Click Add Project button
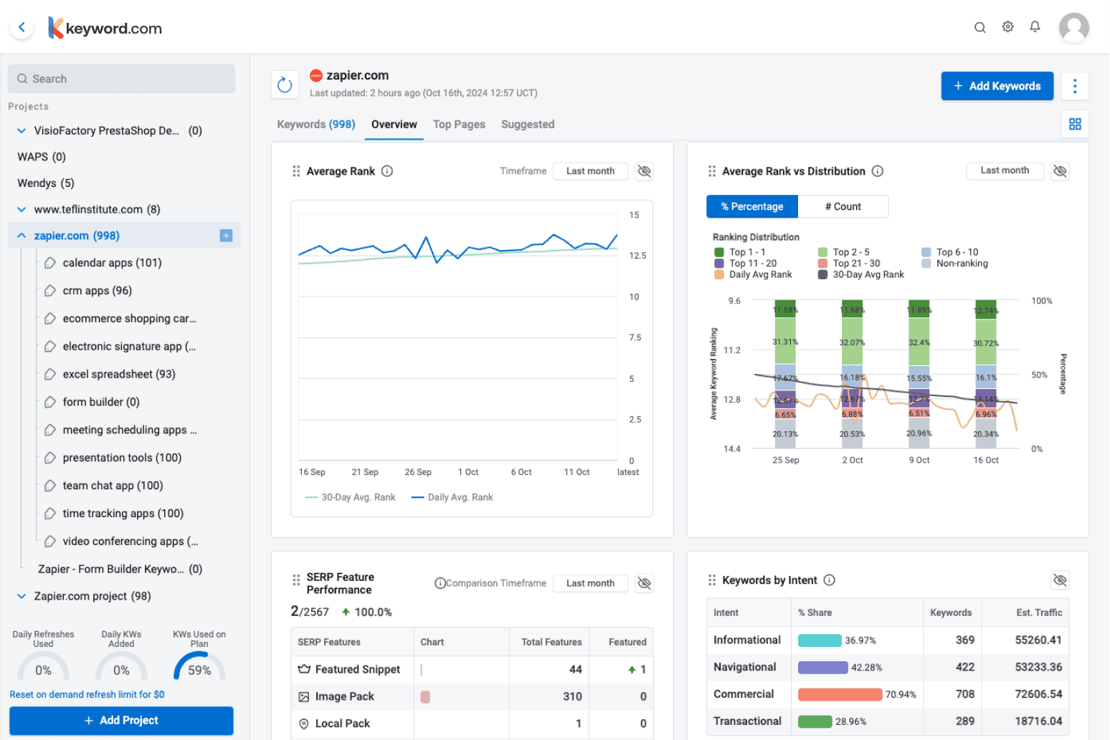This screenshot has height=740, width=1110. coord(121,721)
